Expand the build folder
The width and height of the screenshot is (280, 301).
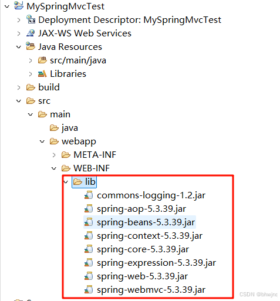[19, 87]
